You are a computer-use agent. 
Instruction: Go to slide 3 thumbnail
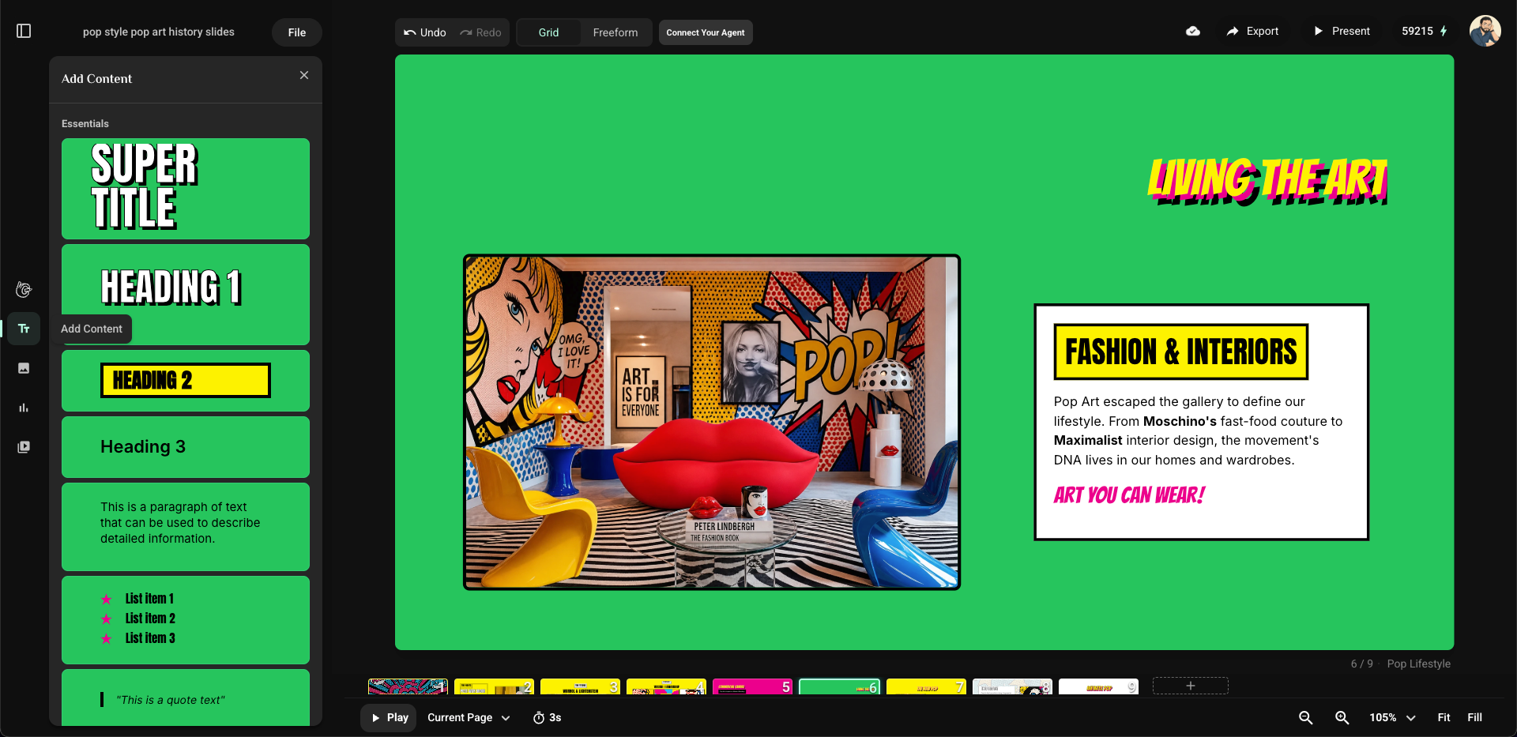point(580,686)
